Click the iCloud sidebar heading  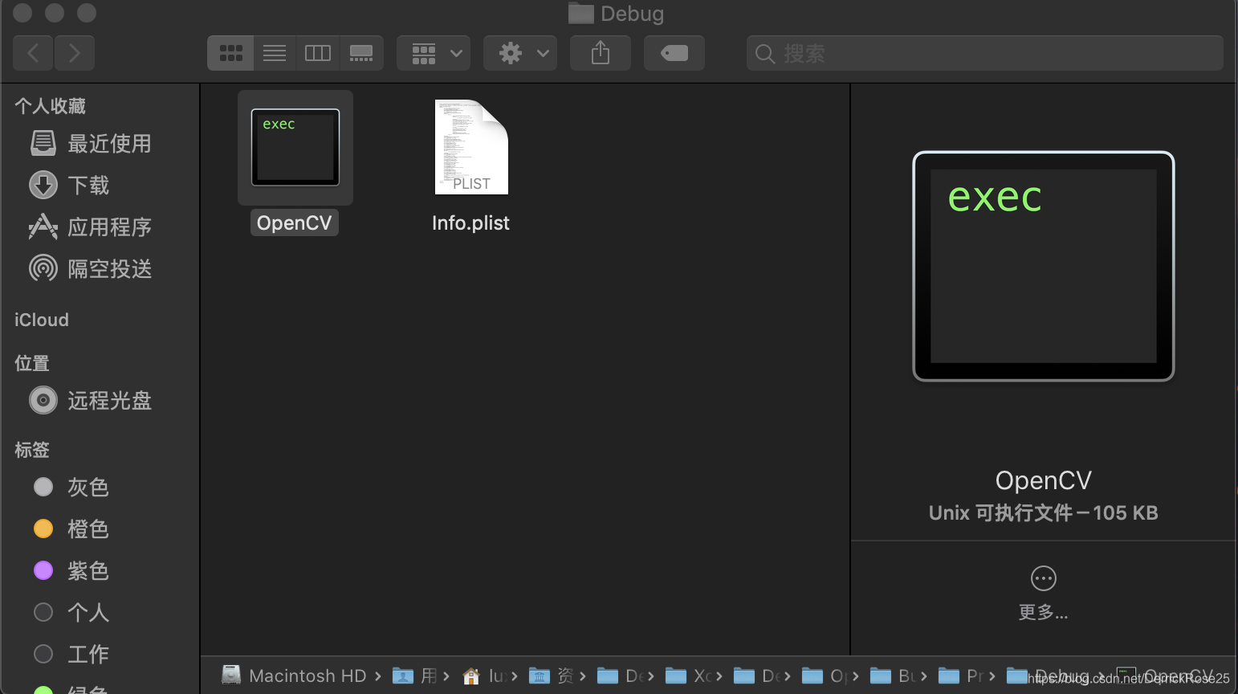pyautogui.click(x=42, y=320)
